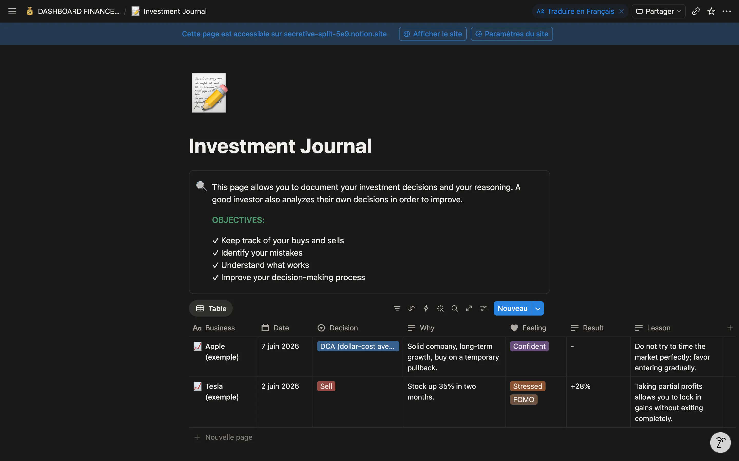Click the chart icon beside Tesla

(x=198, y=386)
